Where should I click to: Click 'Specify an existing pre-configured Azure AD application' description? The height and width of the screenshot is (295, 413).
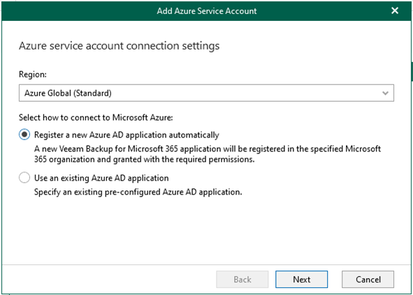point(138,192)
